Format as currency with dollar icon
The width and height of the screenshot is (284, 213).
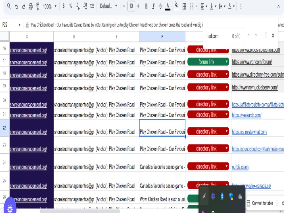coord(64,6)
